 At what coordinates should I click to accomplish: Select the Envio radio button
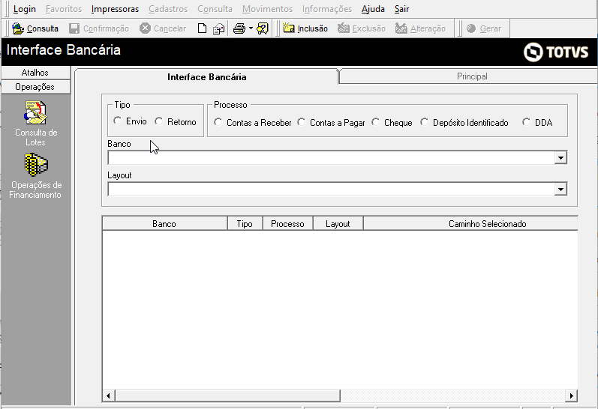[x=118, y=121]
